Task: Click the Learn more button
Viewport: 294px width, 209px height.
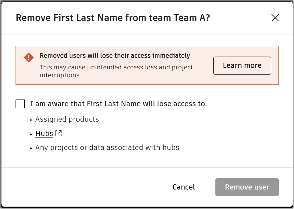Action: pyautogui.click(x=242, y=65)
